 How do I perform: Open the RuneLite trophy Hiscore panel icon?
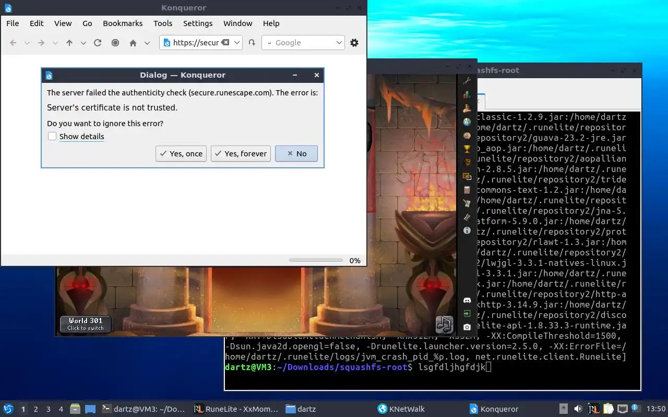click(x=467, y=149)
